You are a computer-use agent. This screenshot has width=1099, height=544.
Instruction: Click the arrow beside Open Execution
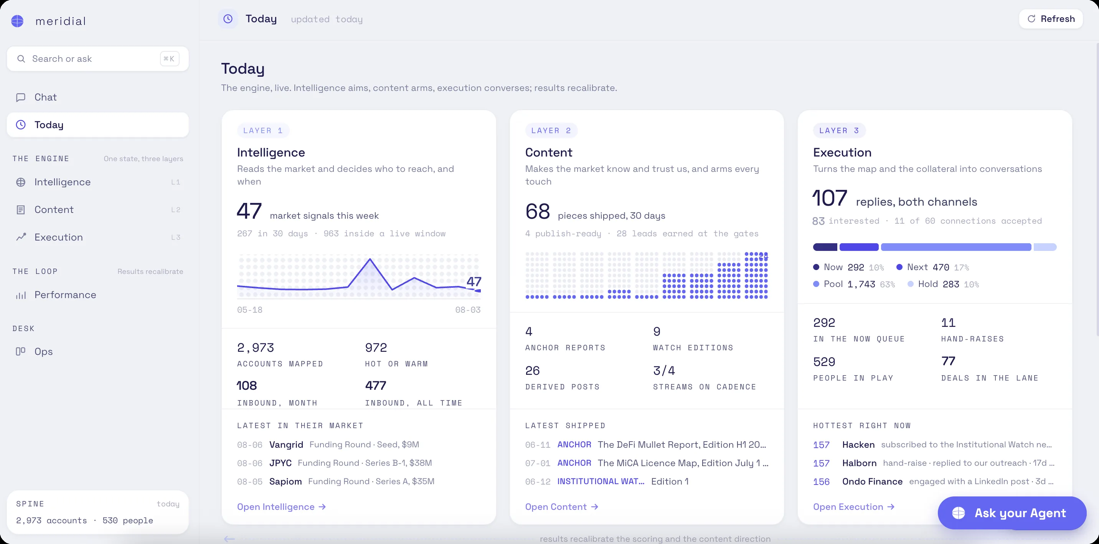(x=891, y=507)
